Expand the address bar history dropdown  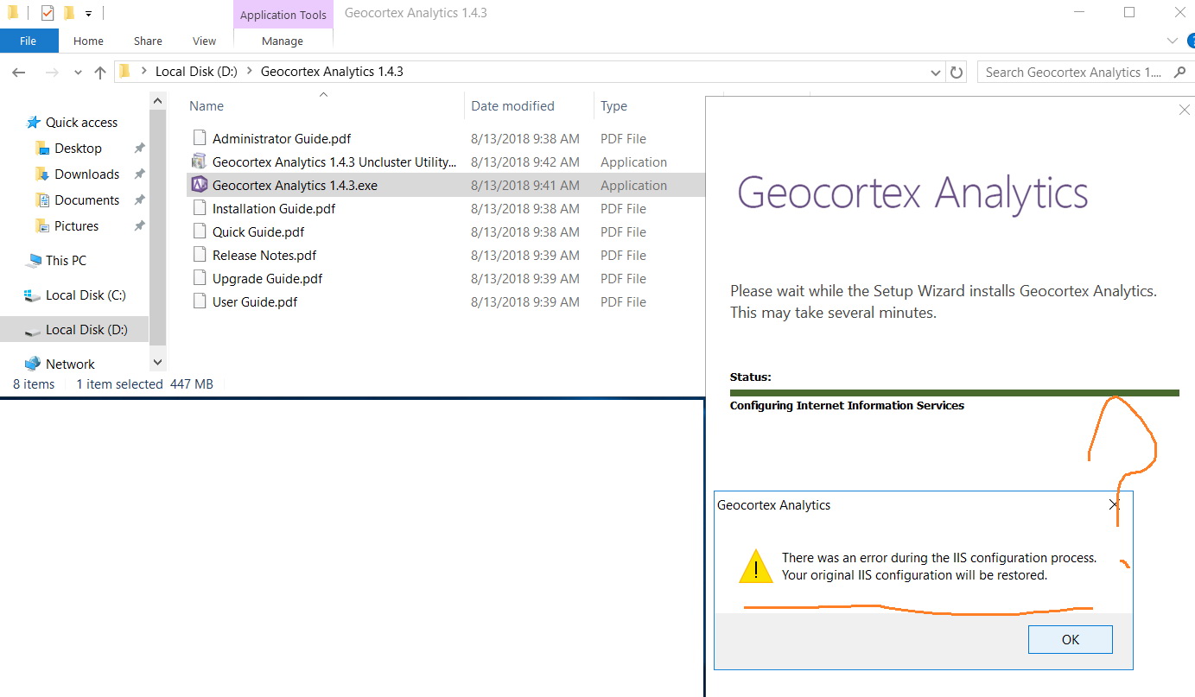(x=936, y=72)
